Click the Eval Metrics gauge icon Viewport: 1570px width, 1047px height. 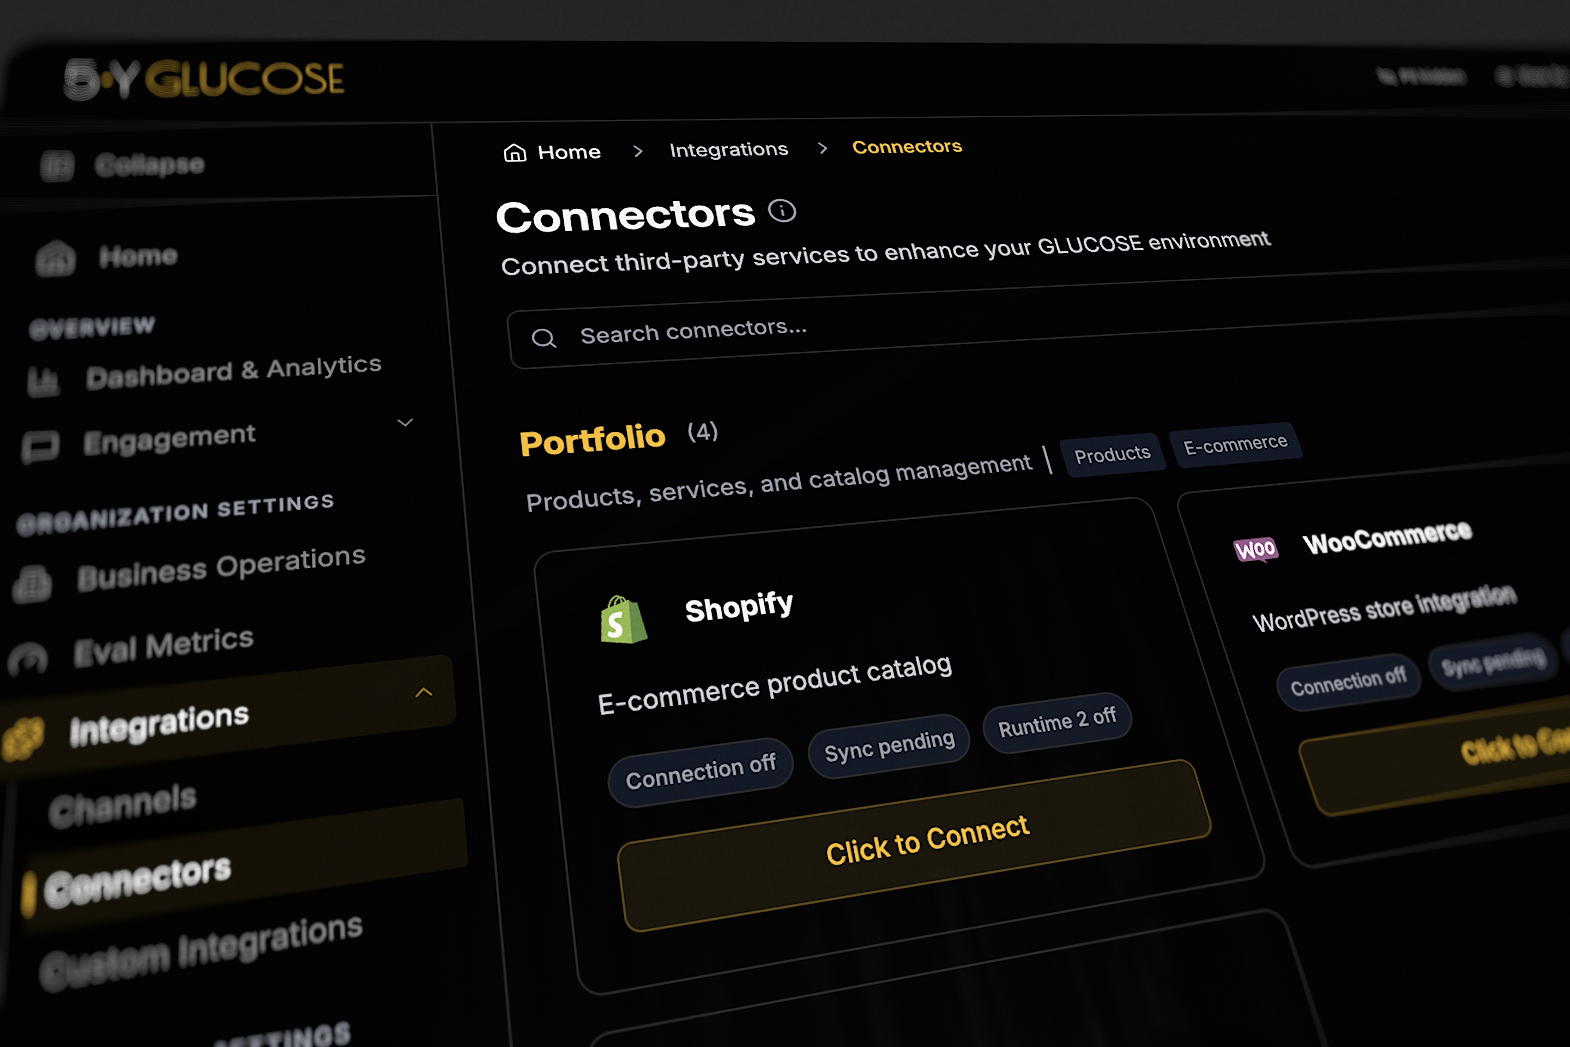click(28, 660)
